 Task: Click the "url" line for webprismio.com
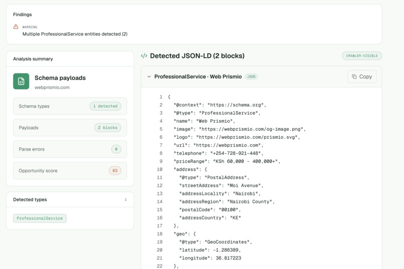click(x=219, y=145)
